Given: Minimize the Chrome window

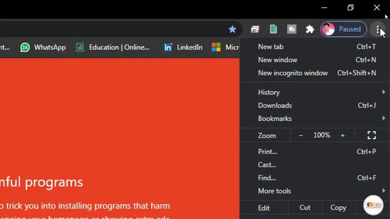Looking at the screenshot, I should [x=324, y=8].
